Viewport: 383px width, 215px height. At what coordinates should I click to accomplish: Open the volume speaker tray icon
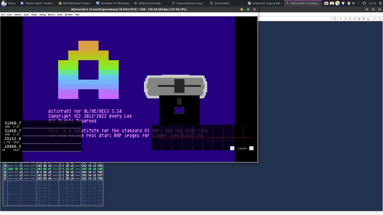(353, 3)
